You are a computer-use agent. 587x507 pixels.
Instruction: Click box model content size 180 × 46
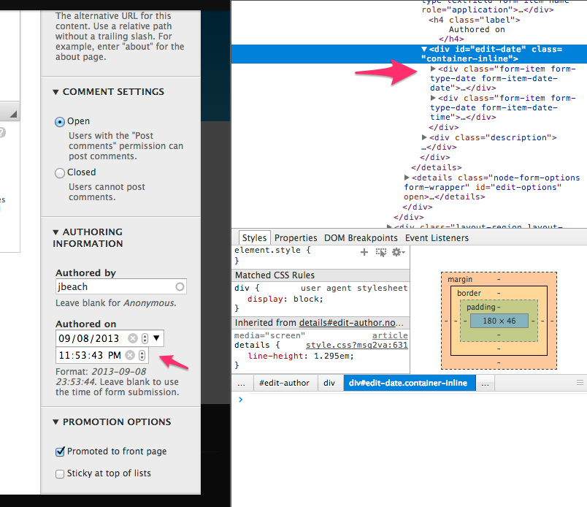coord(499,321)
